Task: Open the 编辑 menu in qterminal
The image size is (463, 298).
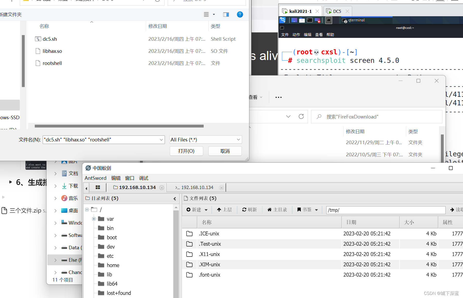Action: 307,35
